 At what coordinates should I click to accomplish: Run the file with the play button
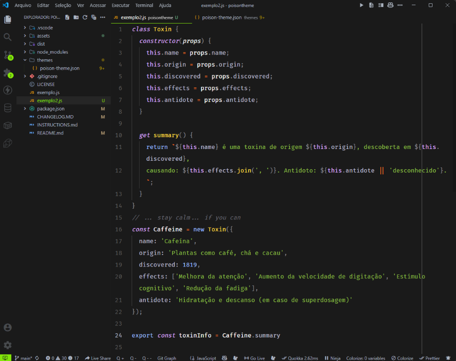[x=361, y=5]
